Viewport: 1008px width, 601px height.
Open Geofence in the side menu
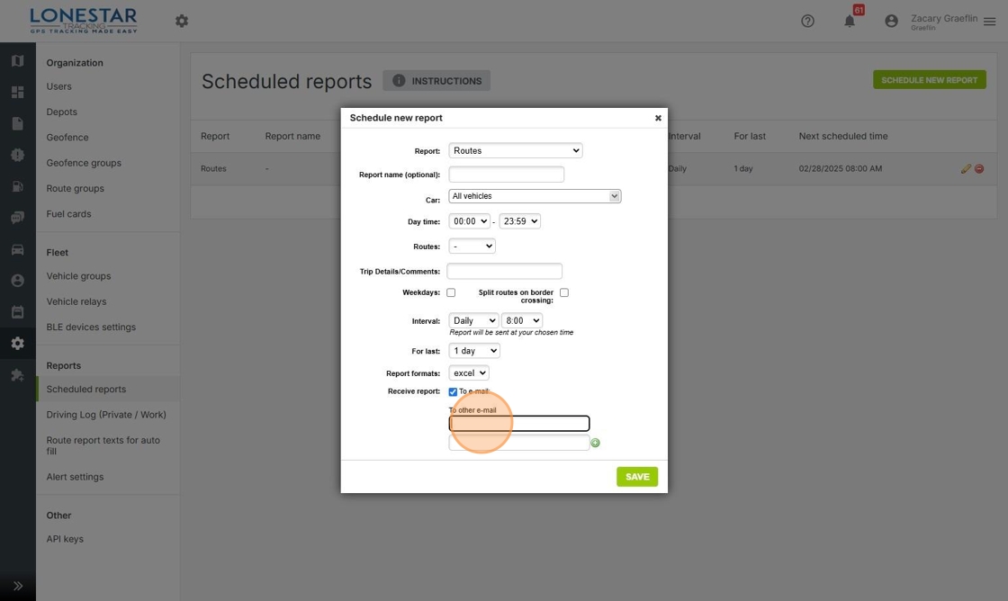click(67, 138)
